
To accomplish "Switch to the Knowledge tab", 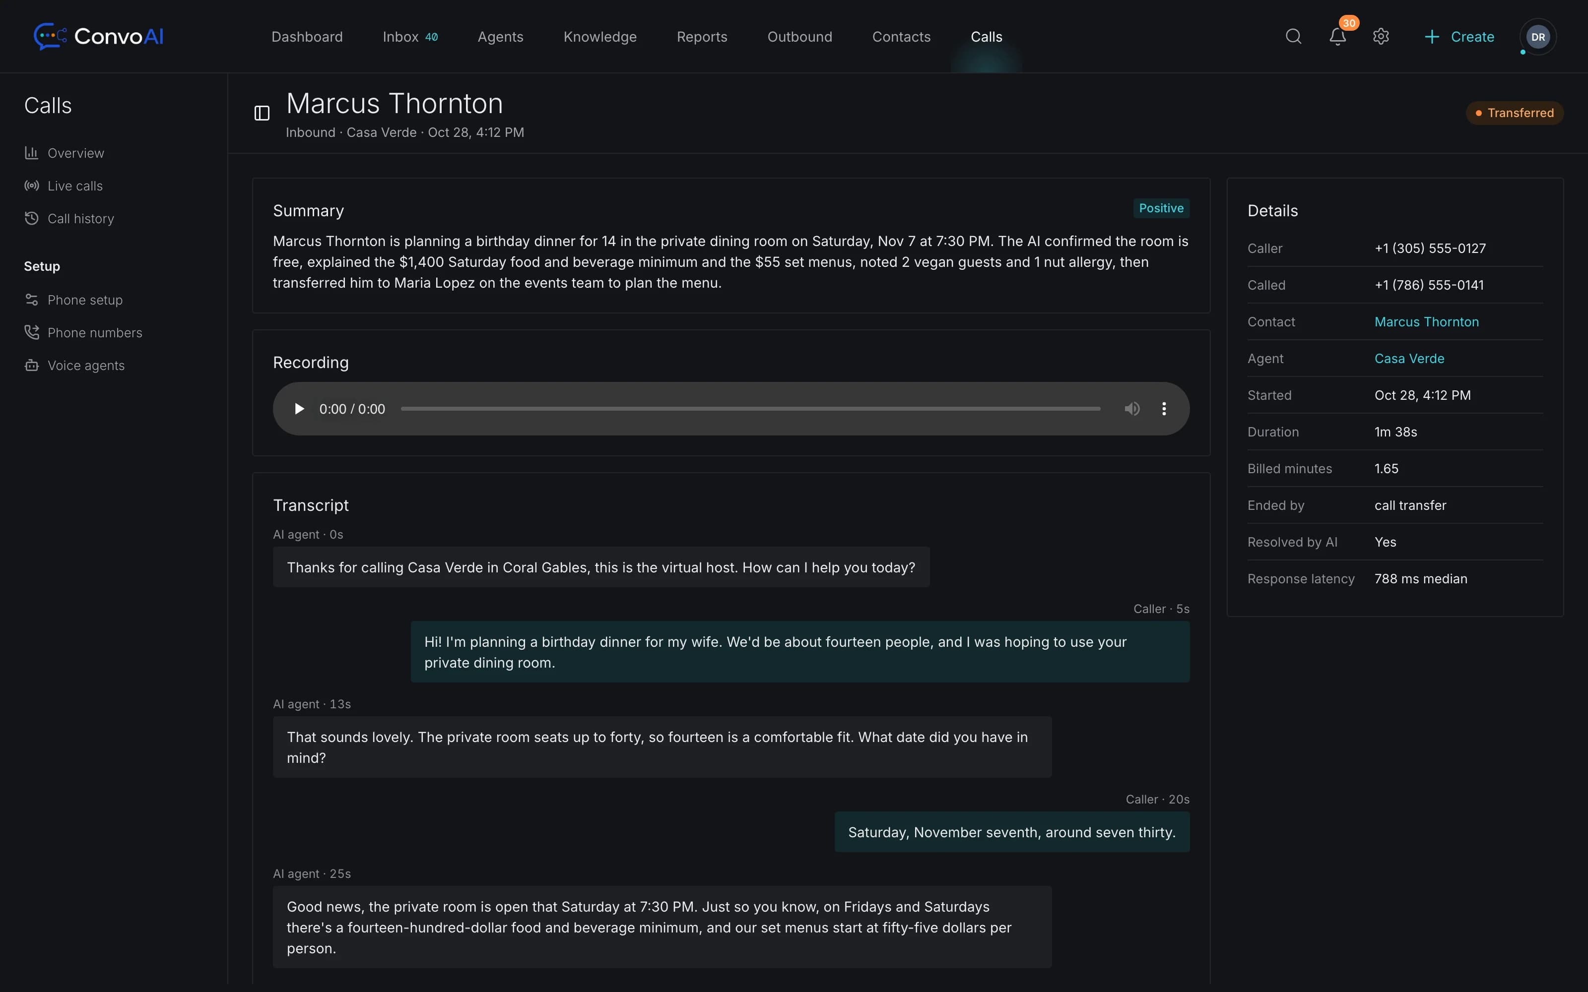I will [600, 37].
